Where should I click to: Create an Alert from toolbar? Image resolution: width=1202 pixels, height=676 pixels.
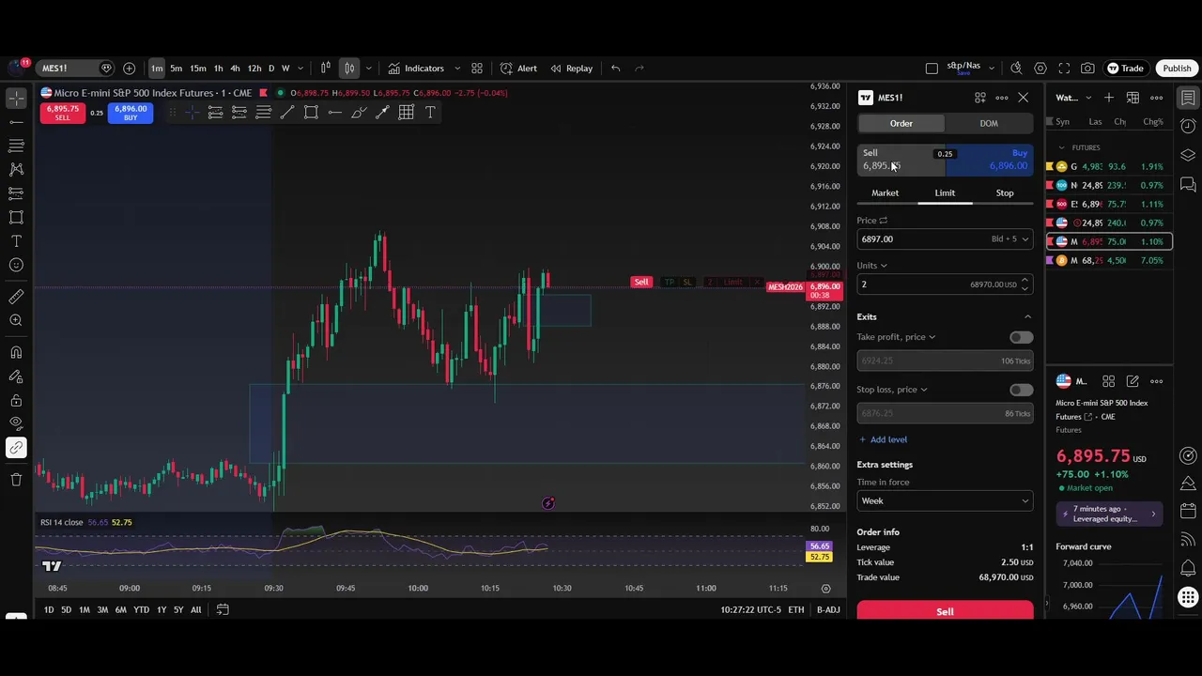pyautogui.click(x=518, y=69)
